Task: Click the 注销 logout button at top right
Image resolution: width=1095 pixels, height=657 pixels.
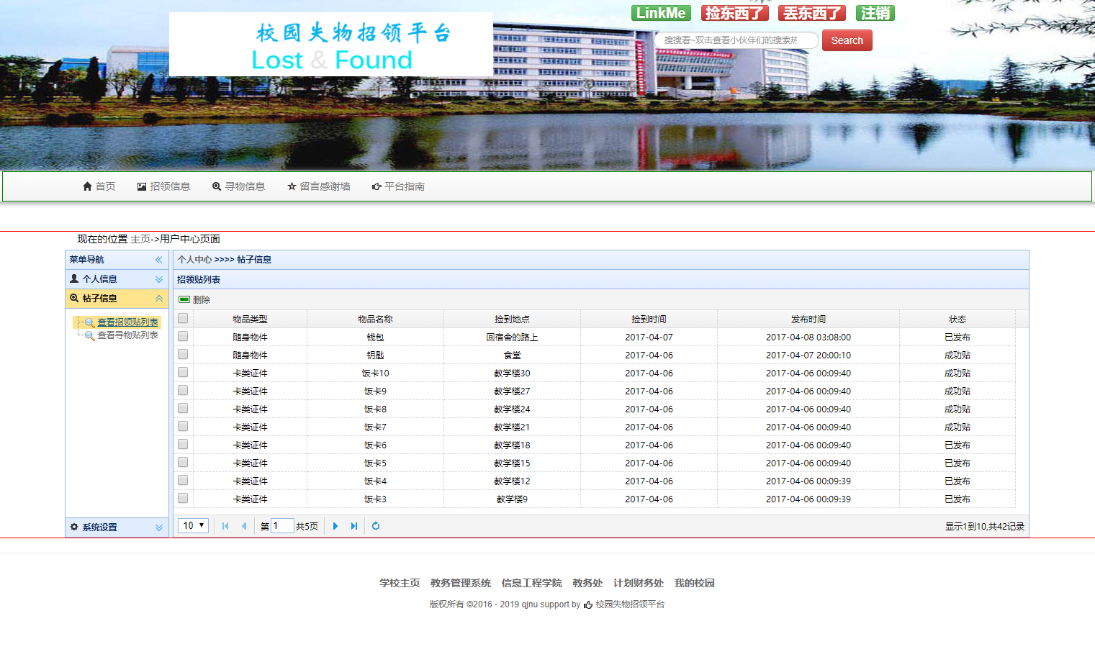Action: click(875, 12)
